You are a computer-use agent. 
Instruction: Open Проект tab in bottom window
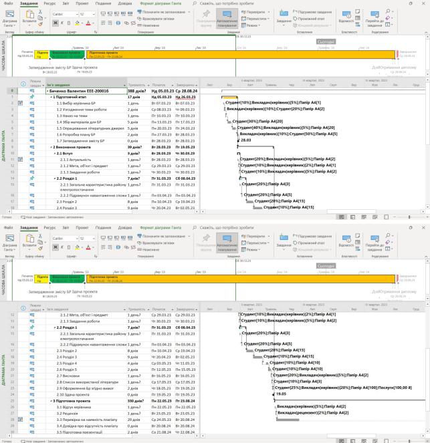pos(82,227)
